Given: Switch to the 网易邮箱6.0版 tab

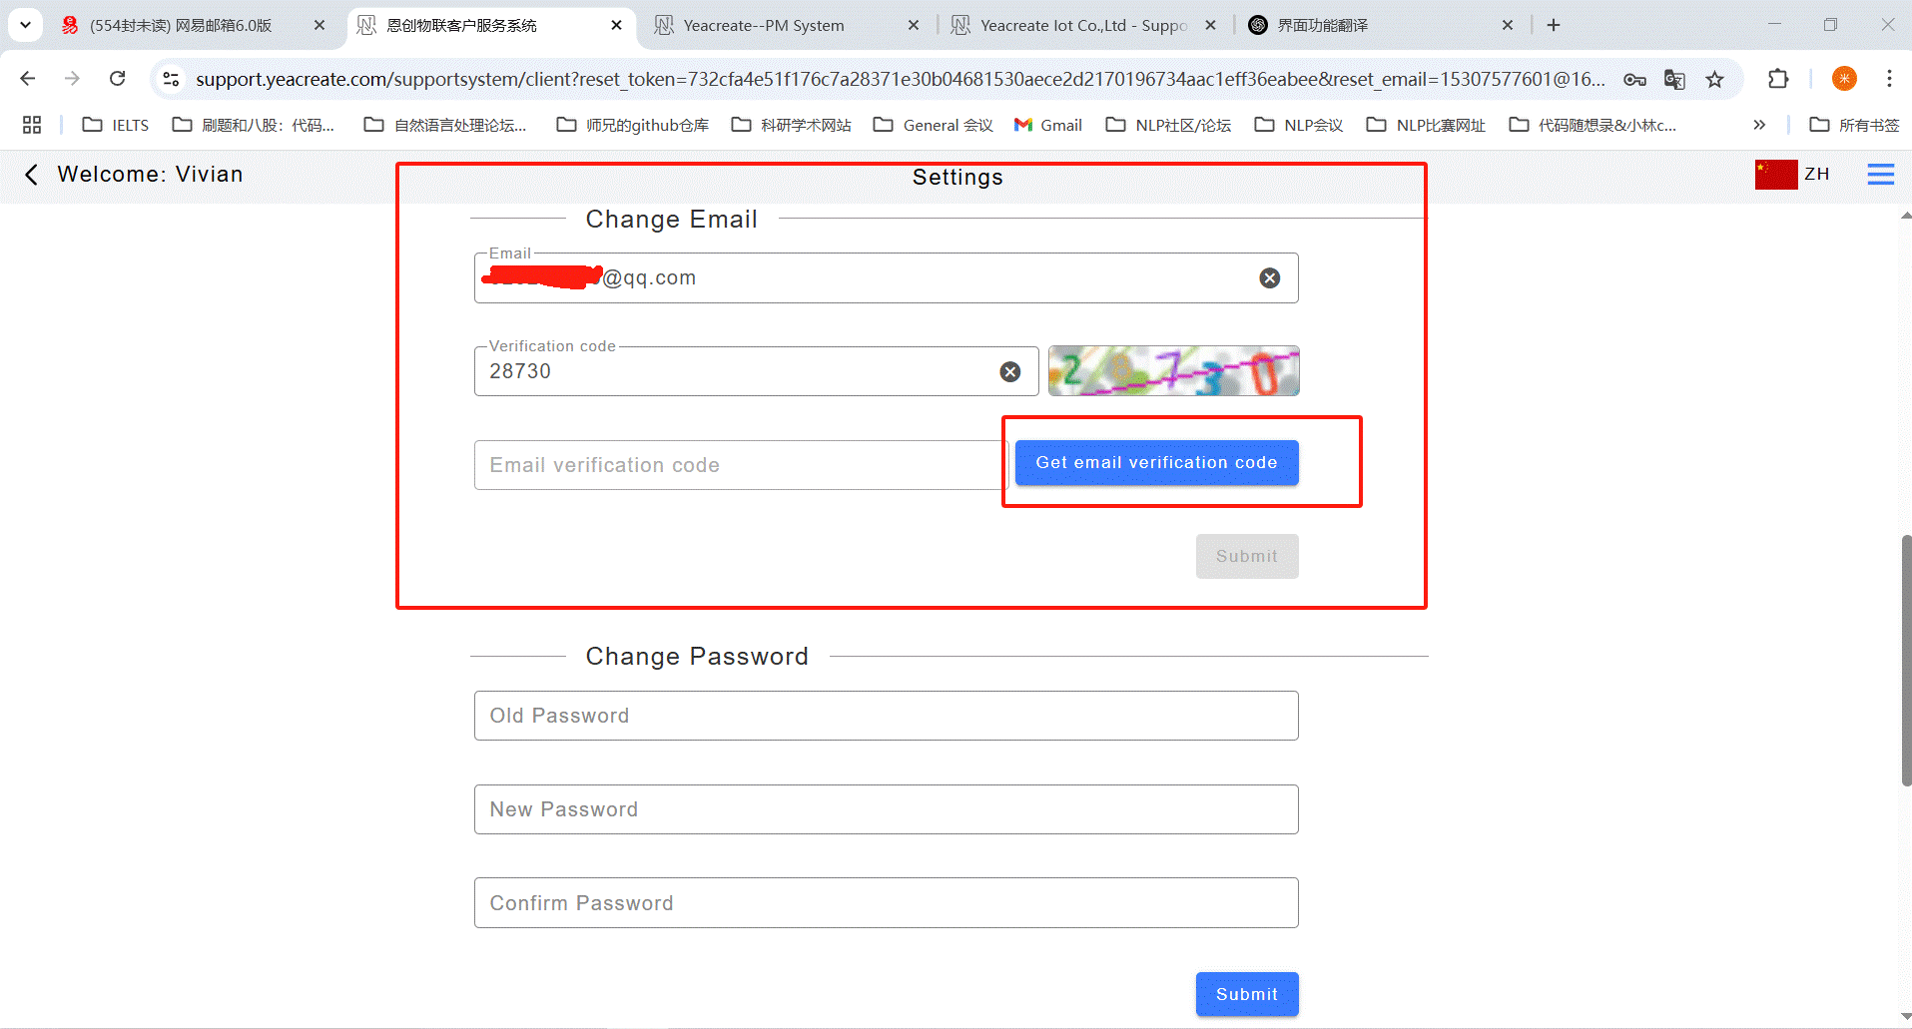Looking at the screenshot, I should [x=181, y=25].
